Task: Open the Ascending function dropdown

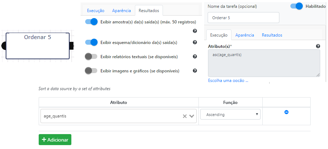Action: point(230,114)
